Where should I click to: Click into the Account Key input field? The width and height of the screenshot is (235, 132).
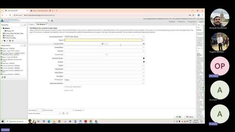pos(84,55)
